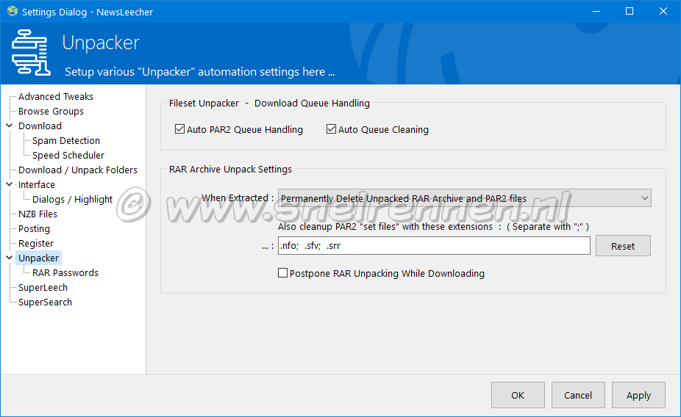
Task: Click the 'When Extracted :' label
Action: (x=237, y=198)
